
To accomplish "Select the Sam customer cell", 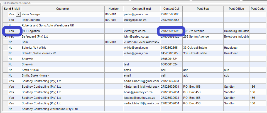I will 63,42.
